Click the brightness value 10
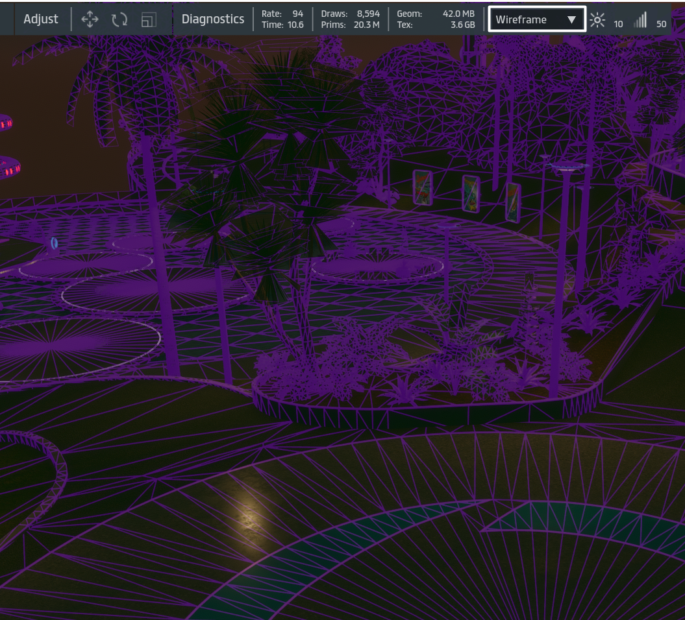 618,24
